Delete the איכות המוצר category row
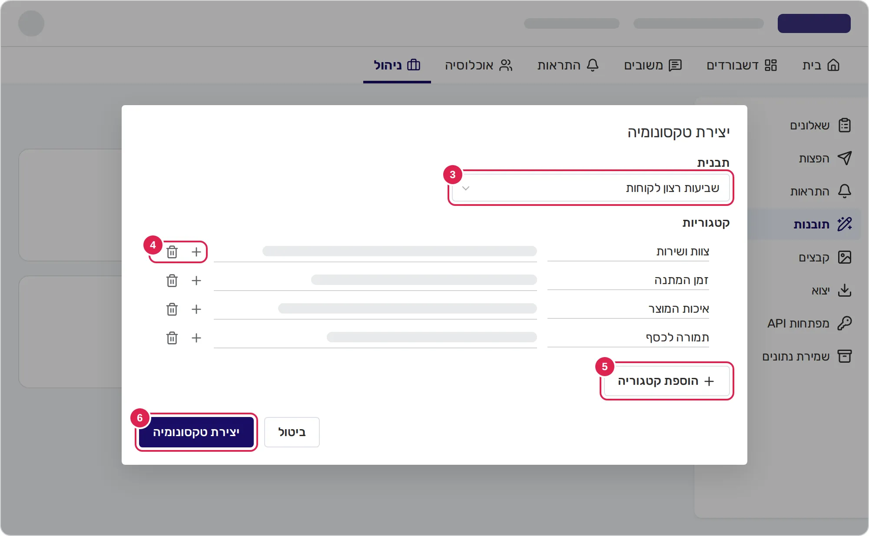 point(172,309)
